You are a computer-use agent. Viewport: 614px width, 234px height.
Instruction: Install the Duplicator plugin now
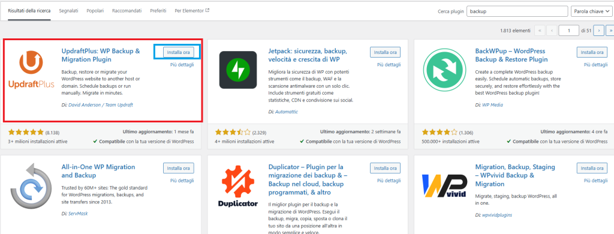tap(386, 168)
